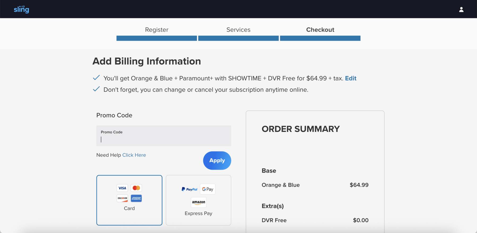Open the user account profile icon
Image resolution: width=477 pixels, height=233 pixels.
point(461,10)
